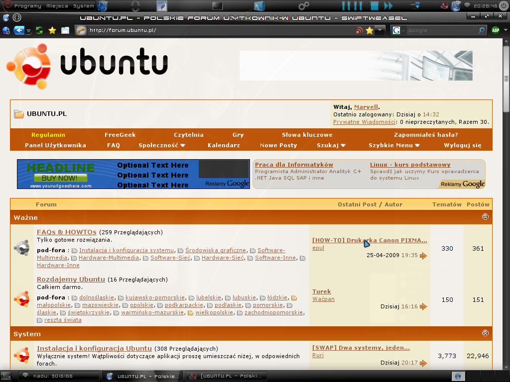The width and height of the screenshot is (510, 382).
Task: Open the Marvell profile link
Action: tap(366, 107)
